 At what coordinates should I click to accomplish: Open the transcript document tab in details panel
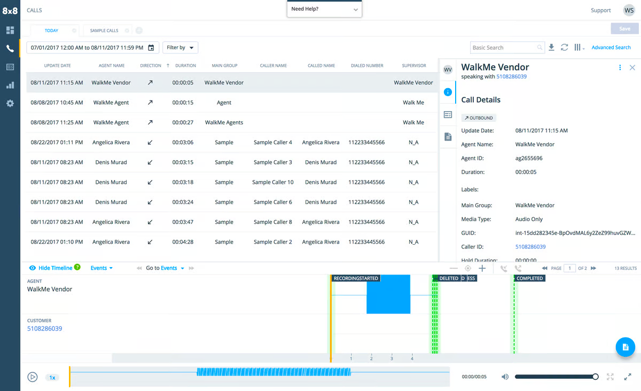pos(448,137)
